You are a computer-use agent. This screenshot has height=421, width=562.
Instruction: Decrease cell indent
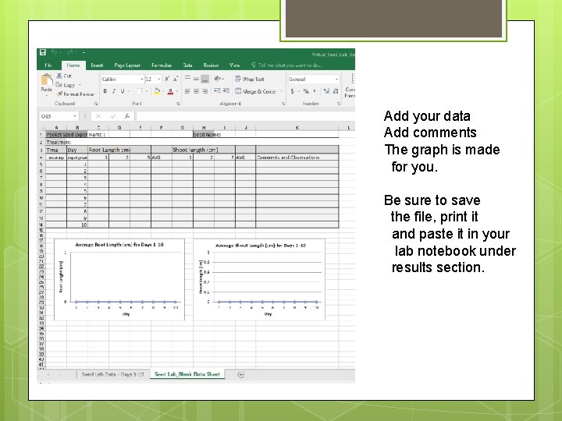[x=217, y=91]
